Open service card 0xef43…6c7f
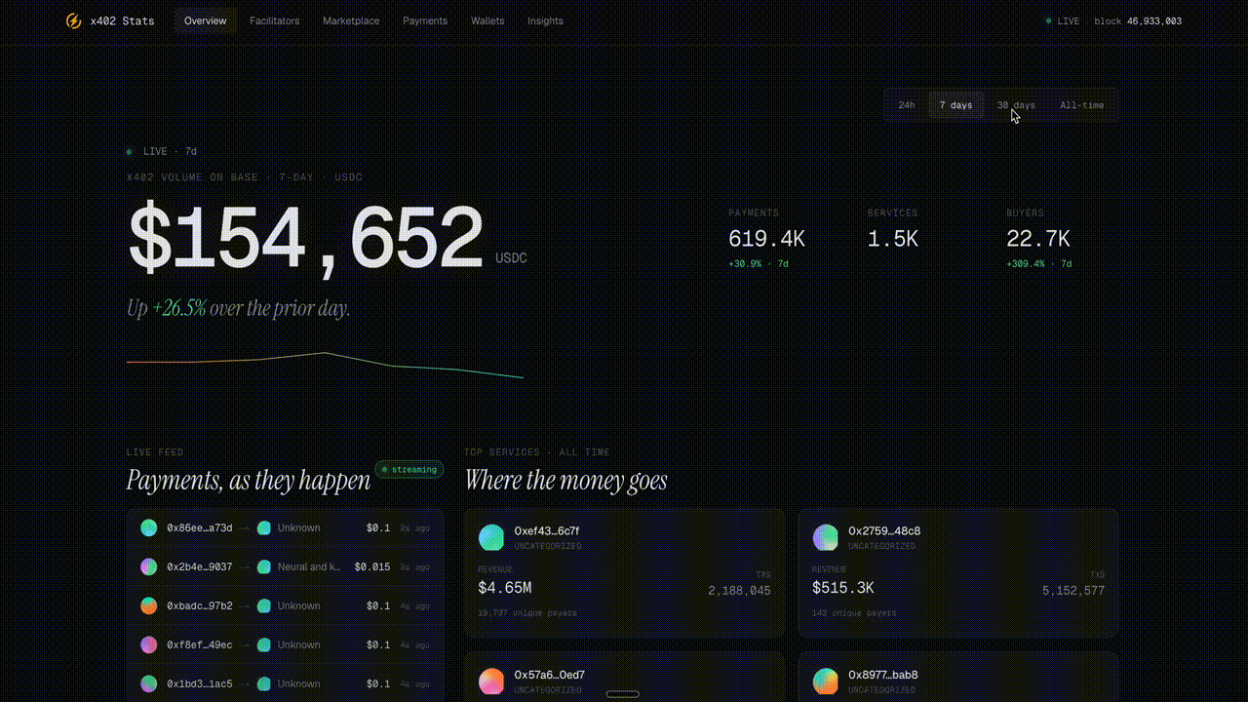This screenshot has height=702, width=1248. pyautogui.click(x=624, y=573)
